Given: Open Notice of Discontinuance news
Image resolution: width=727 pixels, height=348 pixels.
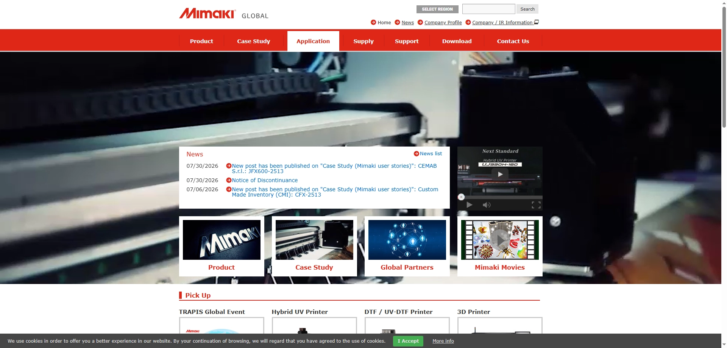Looking at the screenshot, I should pos(265,180).
